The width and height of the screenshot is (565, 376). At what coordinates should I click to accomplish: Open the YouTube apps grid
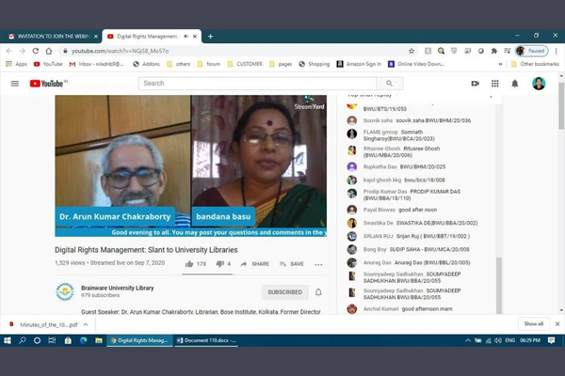pyautogui.click(x=495, y=84)
